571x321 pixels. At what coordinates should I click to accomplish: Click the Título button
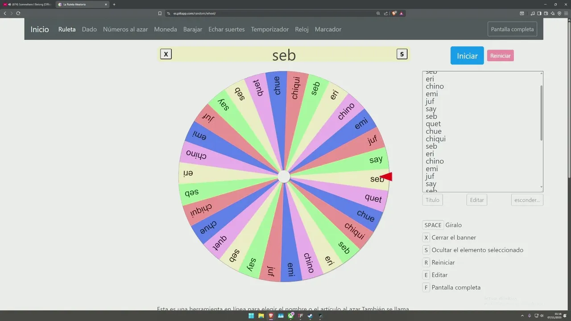432,200
